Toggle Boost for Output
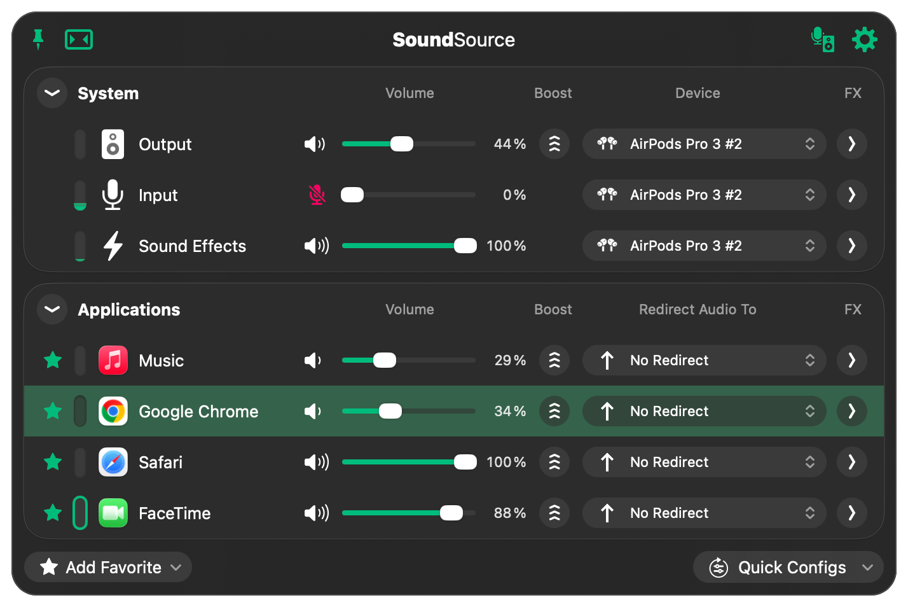 [554, 144]
